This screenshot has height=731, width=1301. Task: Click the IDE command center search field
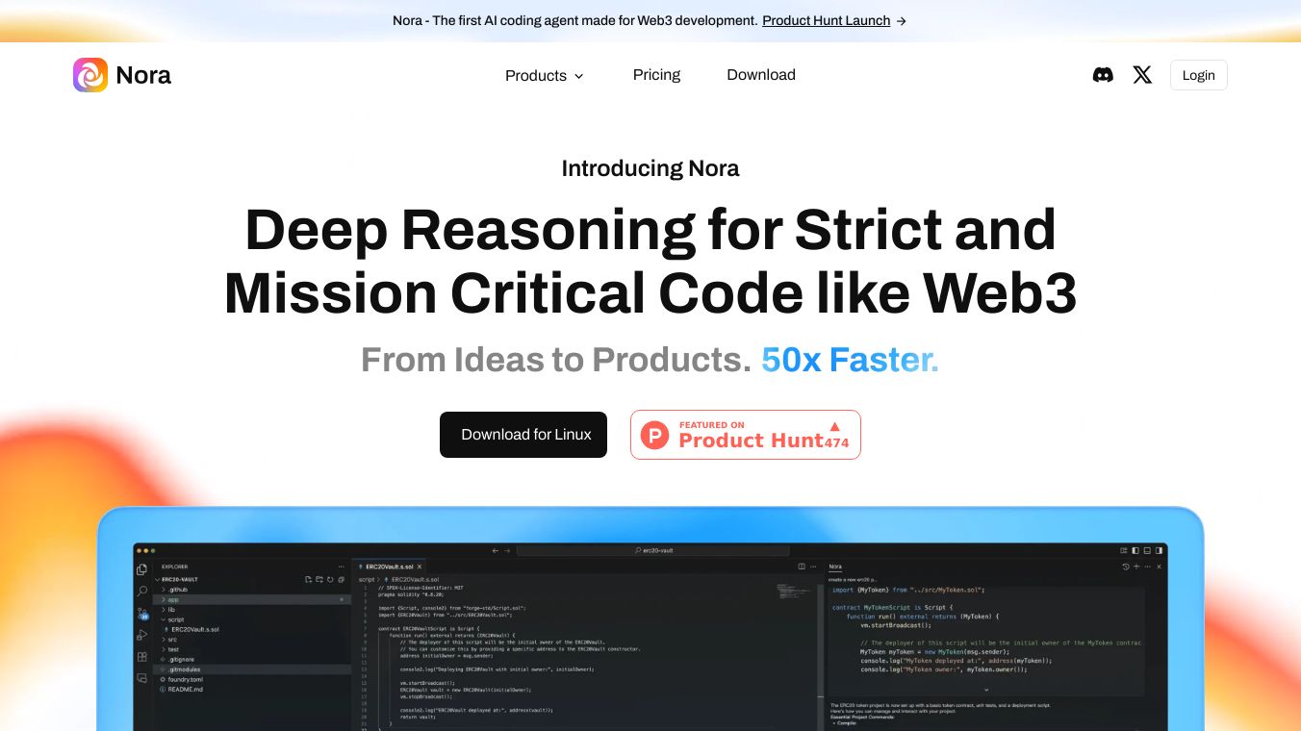(x=653, y=551)
